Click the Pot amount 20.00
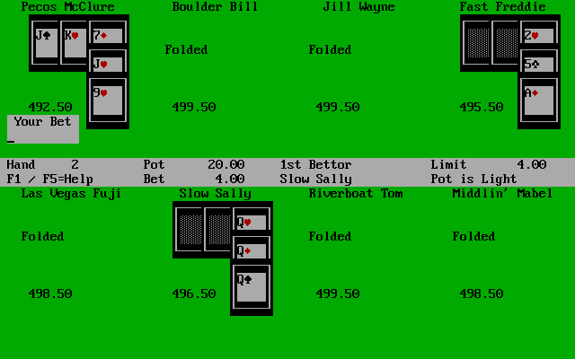Image resolution: width=575 pixels, height=359 pixels. (x=226, y=165)
